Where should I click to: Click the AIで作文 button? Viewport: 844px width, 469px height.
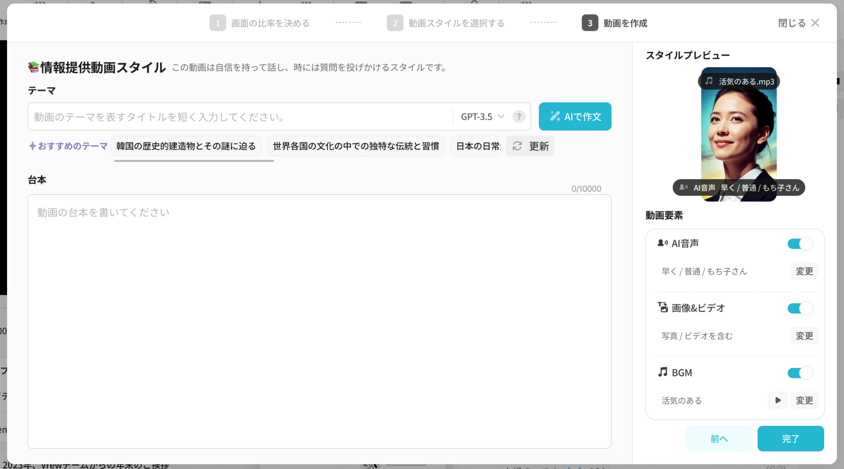pyautogui.click(x=575, y=117)
